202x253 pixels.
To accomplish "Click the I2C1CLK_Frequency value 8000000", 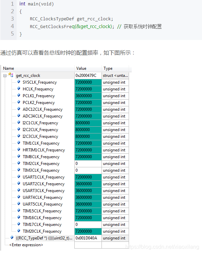I will coord(88,123).
